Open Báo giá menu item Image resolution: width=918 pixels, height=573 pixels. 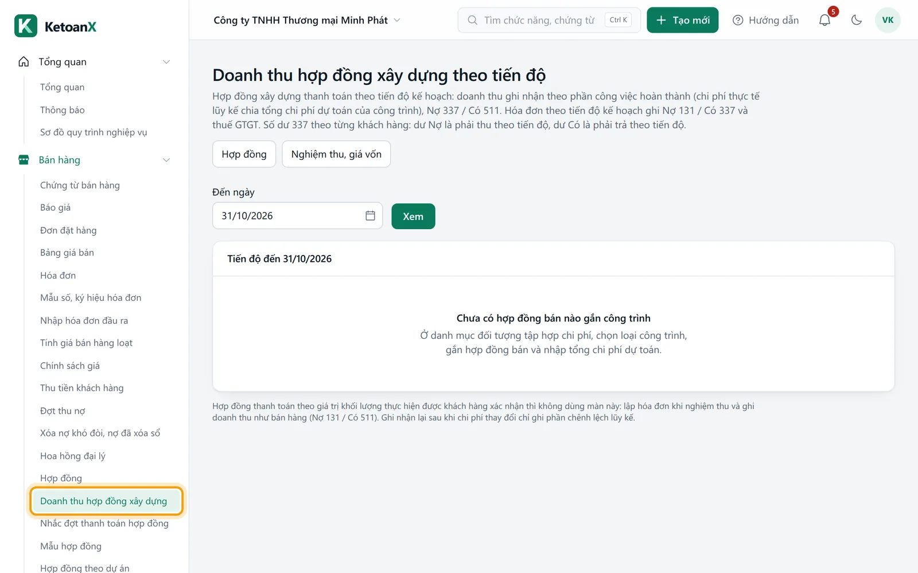(55, 207)
